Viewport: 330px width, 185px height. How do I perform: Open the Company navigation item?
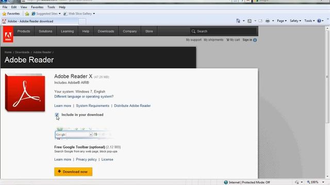pos(129,31)
